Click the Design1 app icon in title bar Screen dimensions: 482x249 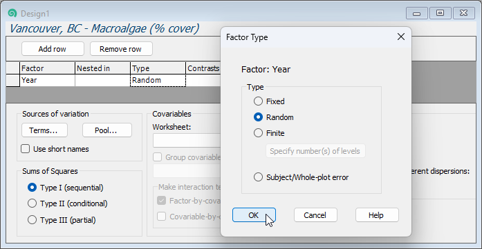click(x=12, y=14)
